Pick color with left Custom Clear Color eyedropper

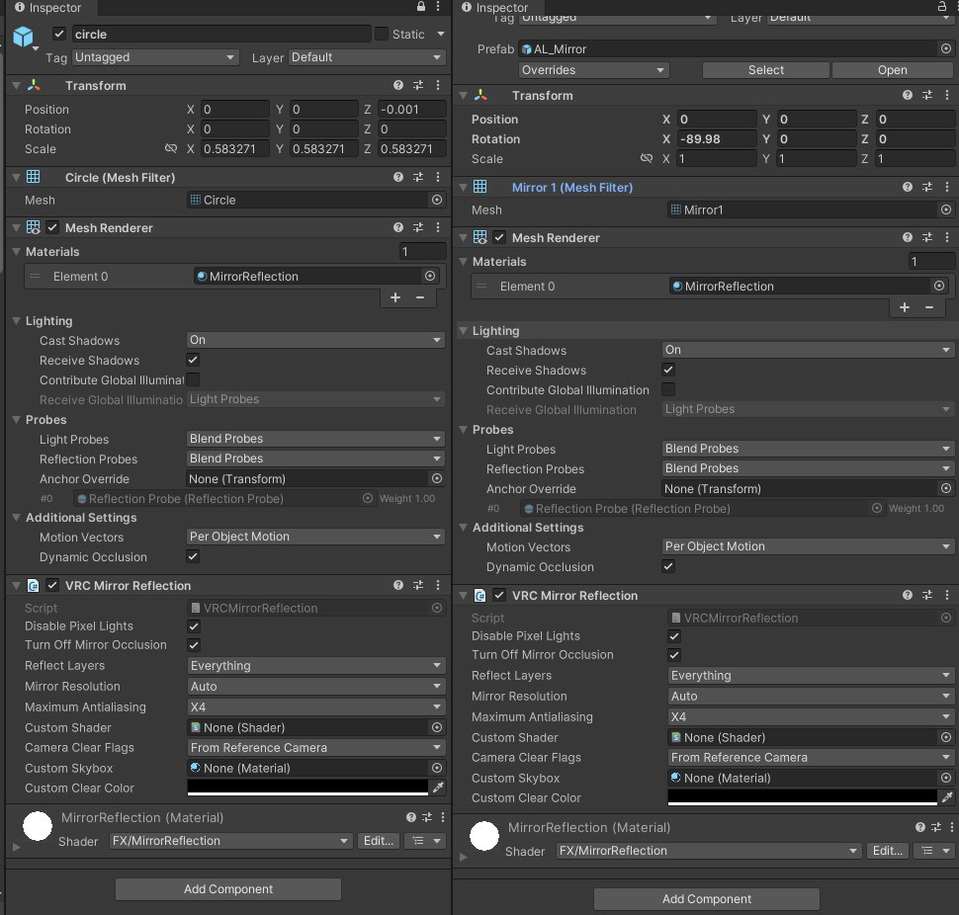(x=438, y=788)
